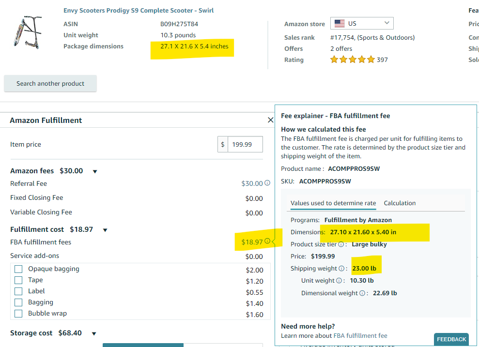Click the SKU value ACOMPPROS9SW
Image resolution: width=479 pixels, height=347 pixels.
click(x=325, y=181)
